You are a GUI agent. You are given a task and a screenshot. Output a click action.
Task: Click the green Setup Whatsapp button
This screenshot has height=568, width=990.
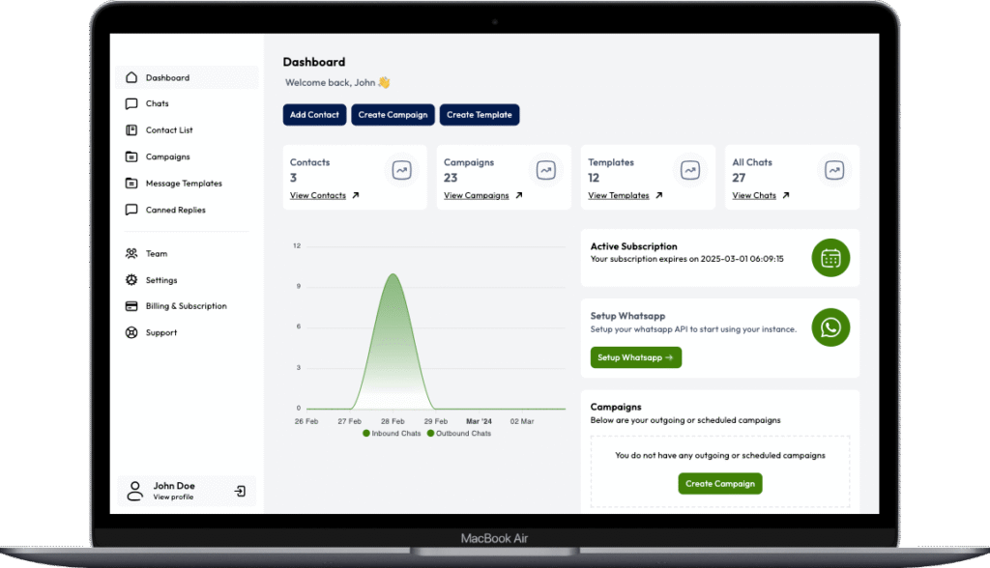(x=635, y=357)
